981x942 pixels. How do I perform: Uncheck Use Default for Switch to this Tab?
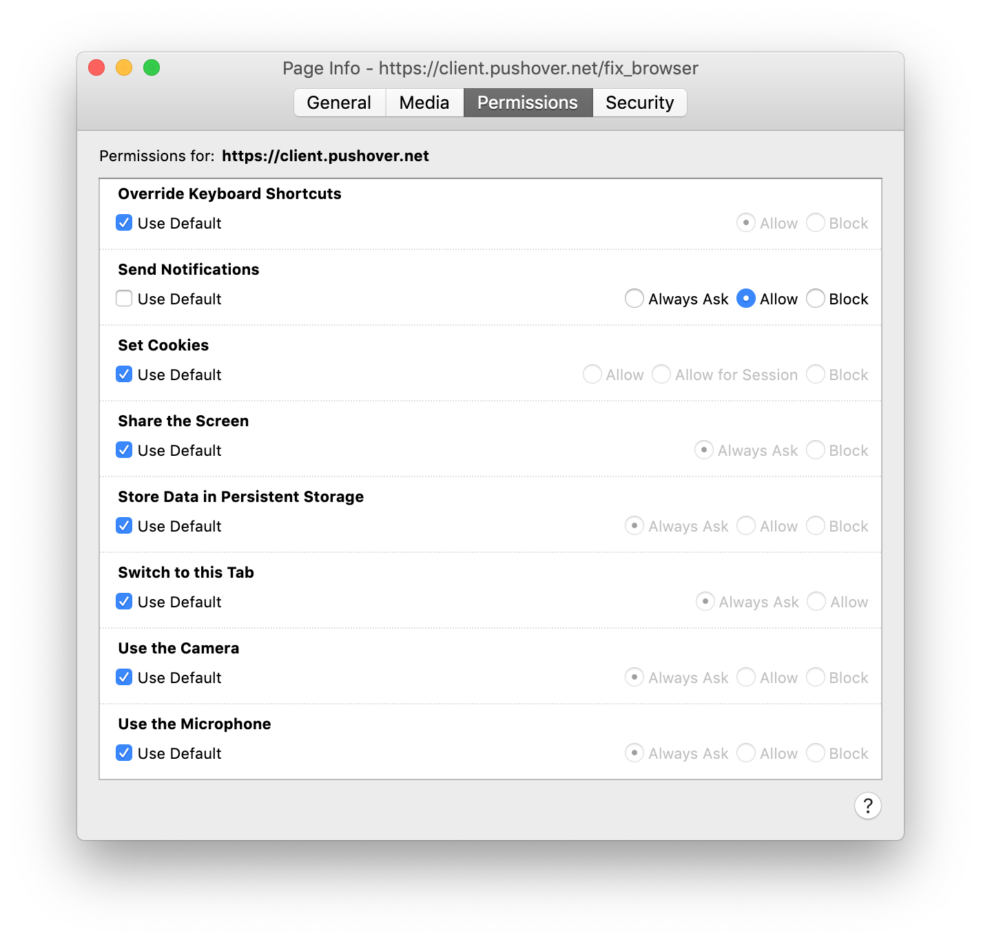(124, 601)
